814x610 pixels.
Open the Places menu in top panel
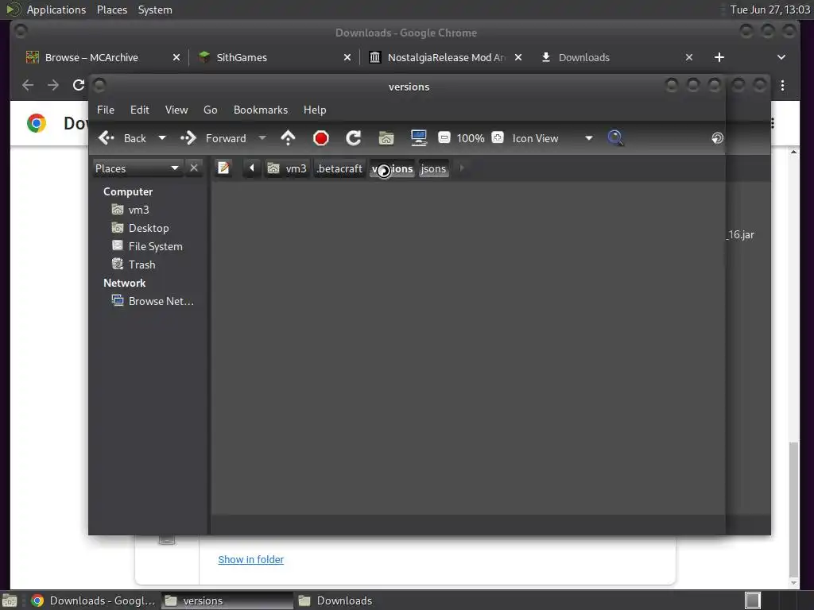point(112,10)
